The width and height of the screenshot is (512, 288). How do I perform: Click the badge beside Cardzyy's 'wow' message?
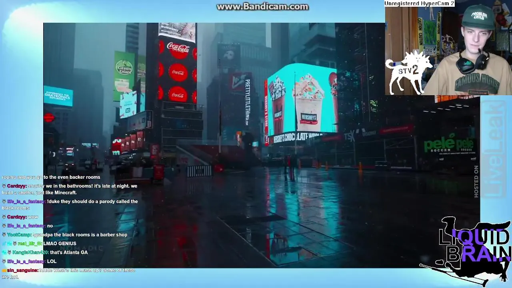coord(4,217)
